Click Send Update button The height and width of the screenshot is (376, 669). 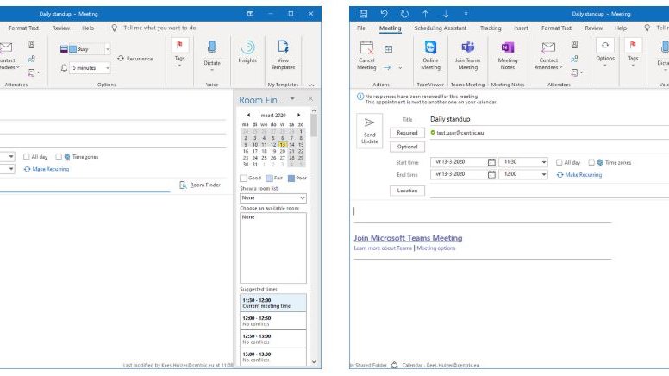[370, 131]
